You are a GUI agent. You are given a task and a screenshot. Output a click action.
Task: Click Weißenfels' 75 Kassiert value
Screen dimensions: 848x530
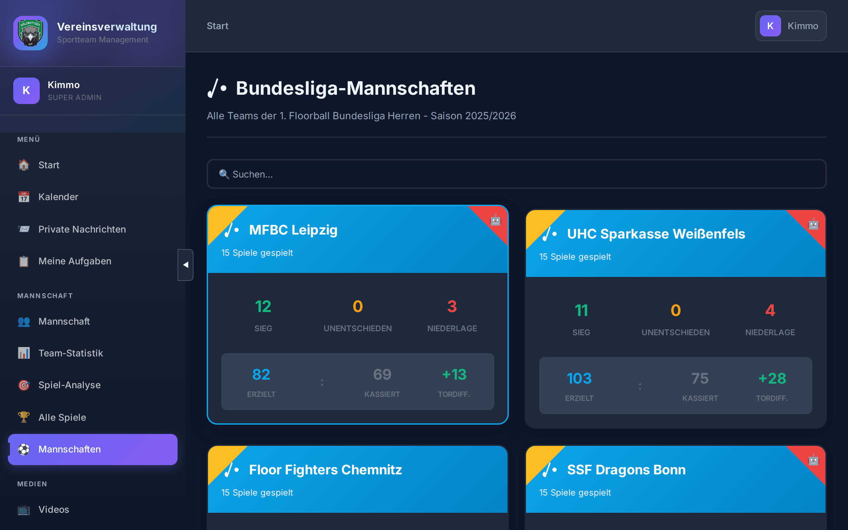[x=700, y=379]
